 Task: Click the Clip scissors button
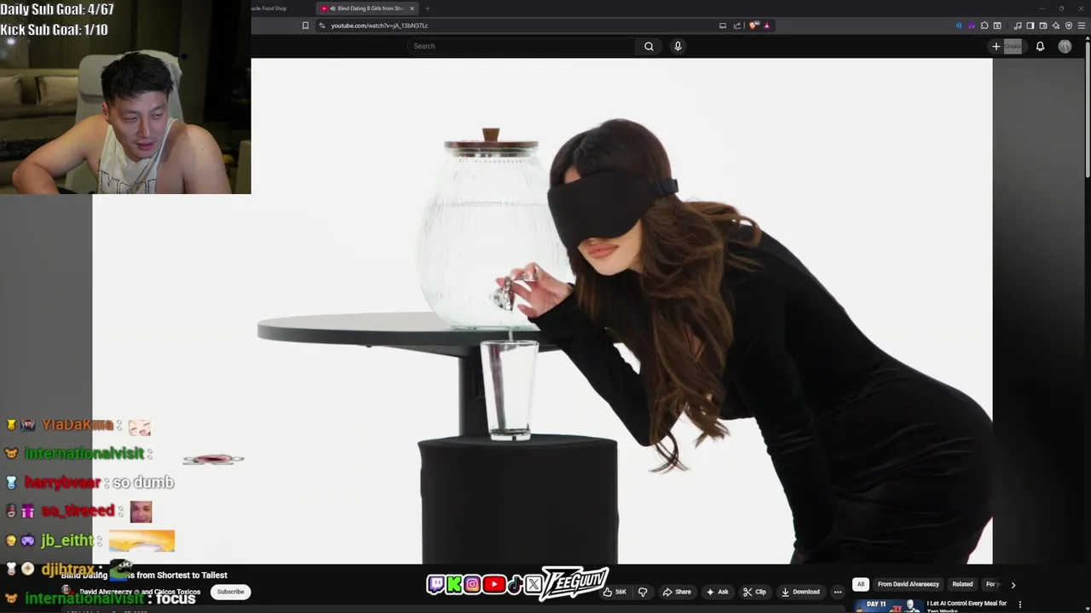coord(754,592)
